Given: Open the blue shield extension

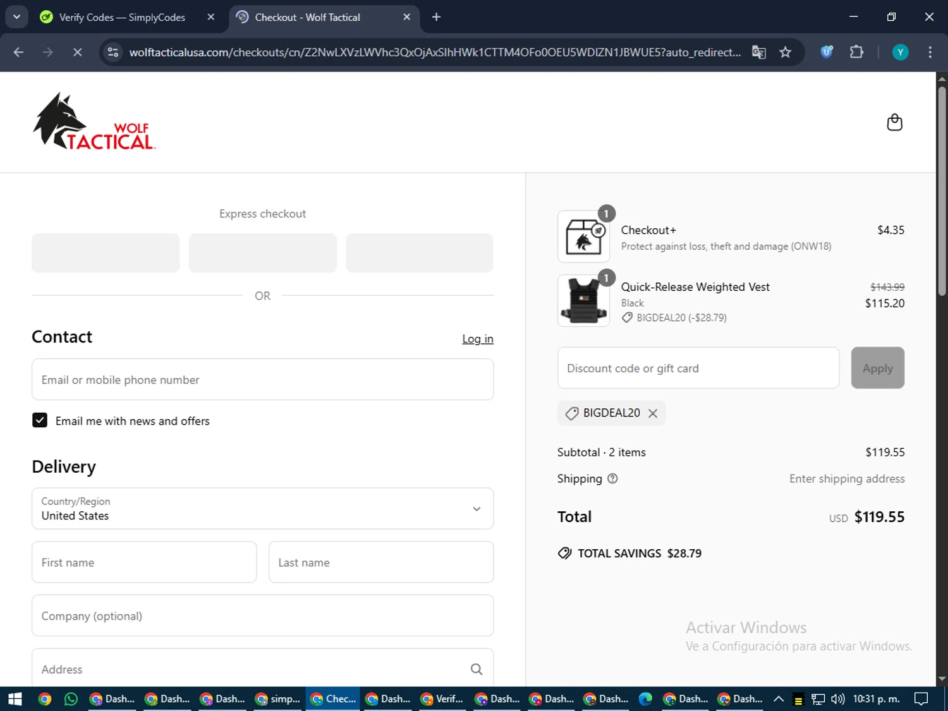Looking at the screenshot, I should [827, 52].
